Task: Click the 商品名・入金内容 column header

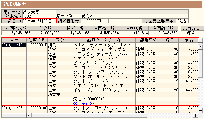Action: click(104, 40)
